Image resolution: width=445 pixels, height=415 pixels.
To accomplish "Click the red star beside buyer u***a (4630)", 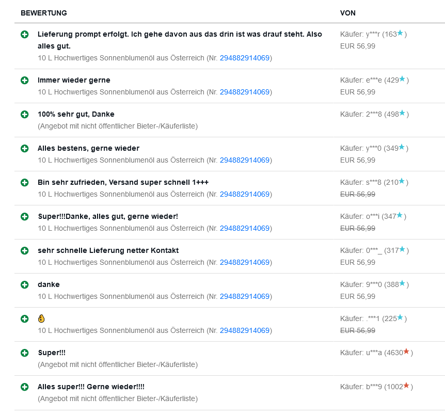I will (406, 352).
